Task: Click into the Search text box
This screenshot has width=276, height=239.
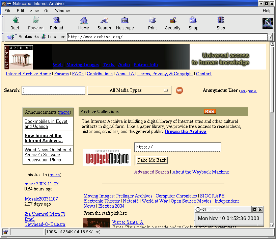Action: [54, 90]
